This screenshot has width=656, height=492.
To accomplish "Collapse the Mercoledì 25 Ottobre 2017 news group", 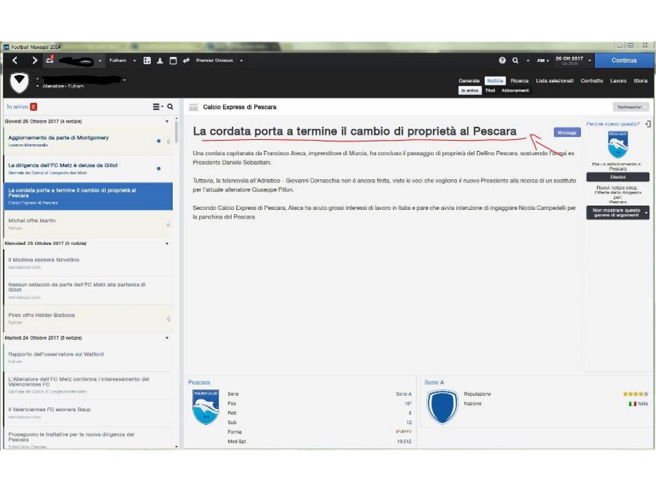I will [x=167, y=243].
